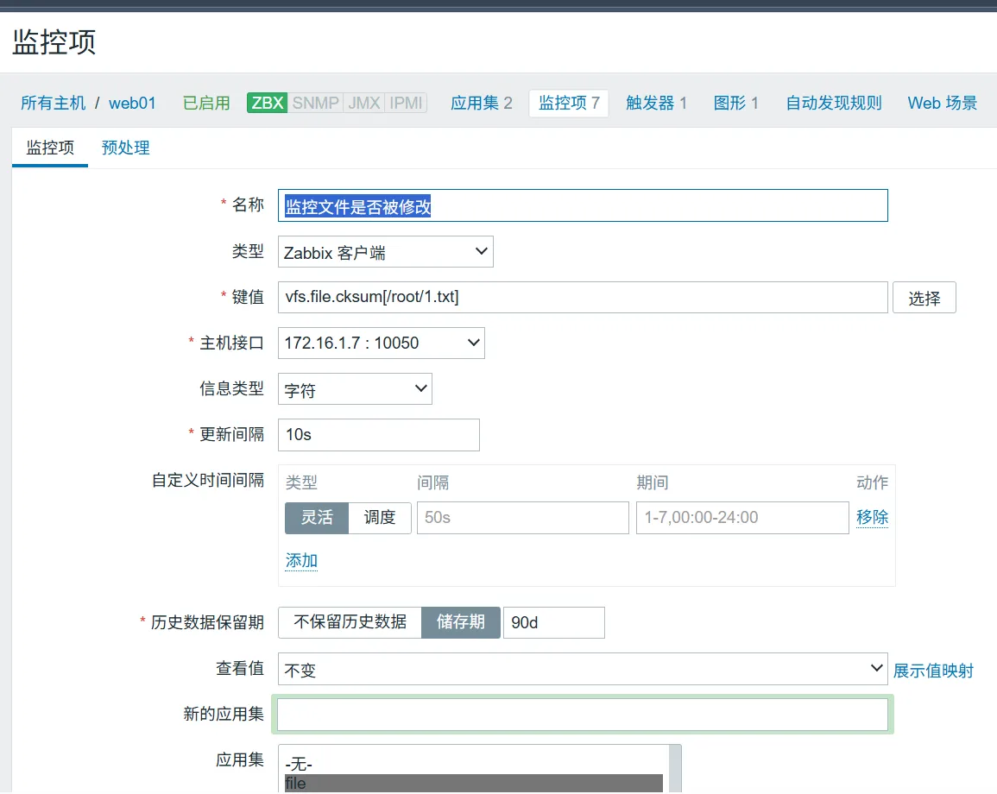Go to 应用集 2 section

[481, 103]
